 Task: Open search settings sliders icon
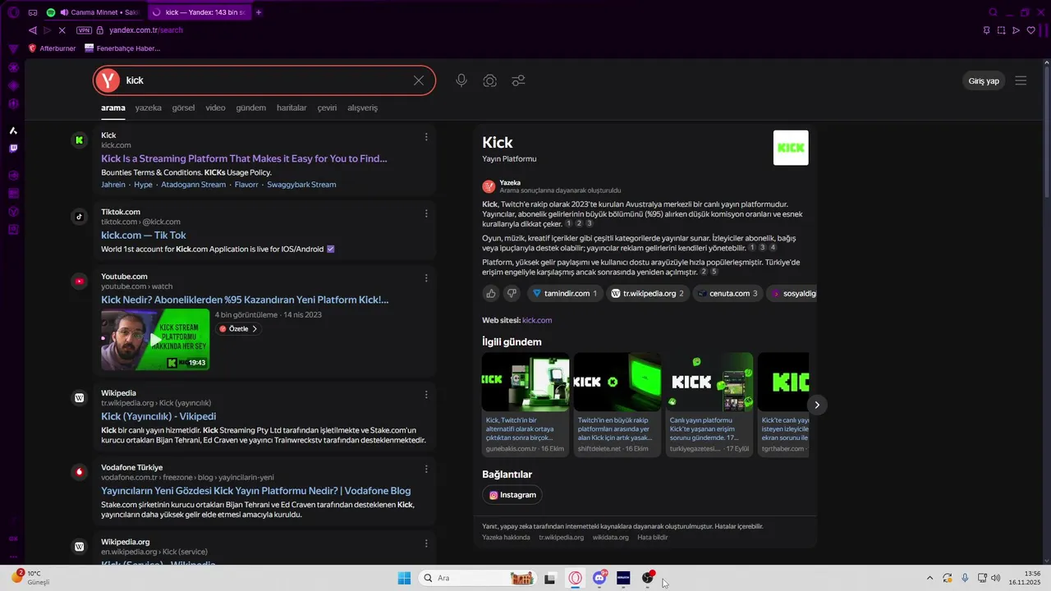tap(518, 80)
